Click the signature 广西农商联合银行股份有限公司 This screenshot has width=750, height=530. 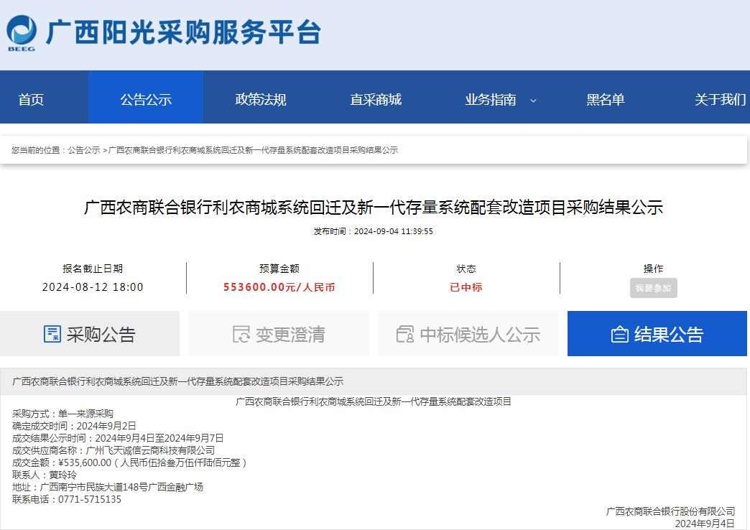tap(670, 511)
